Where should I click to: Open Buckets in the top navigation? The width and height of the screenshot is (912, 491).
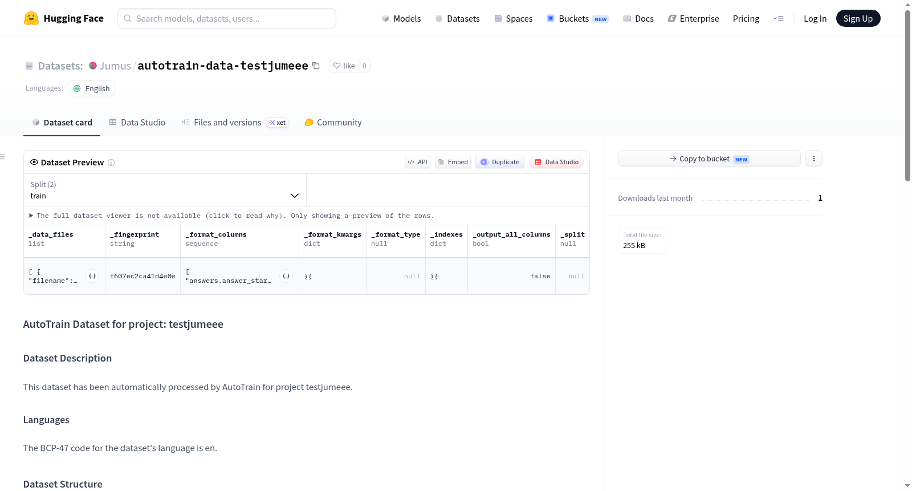click(x=577, y=18)
